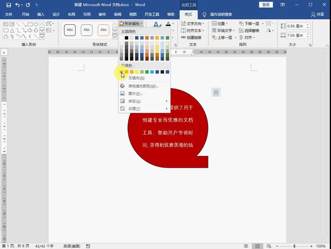The image size is (331, 249).
Task: Open the 文字方向 text direction dropdown
Action: pos(192,23)
